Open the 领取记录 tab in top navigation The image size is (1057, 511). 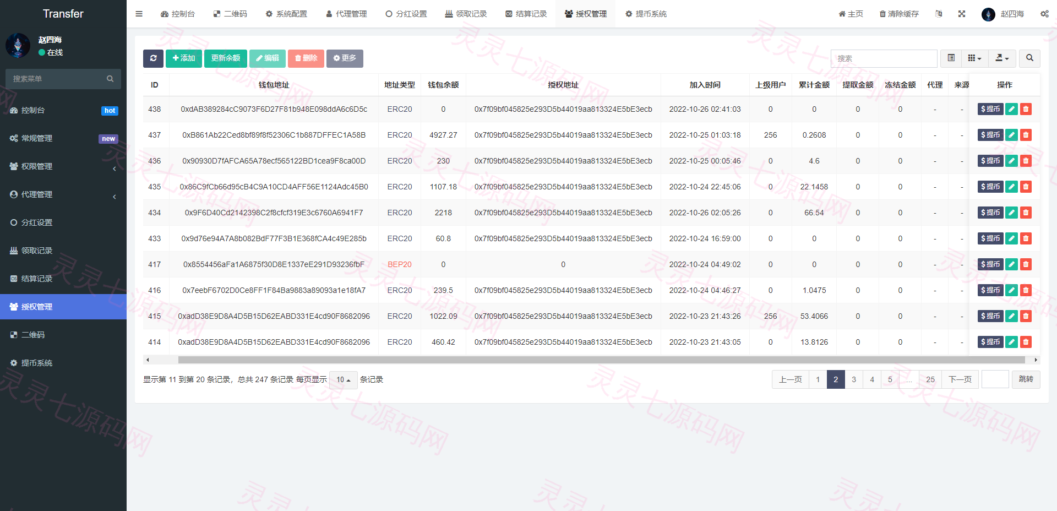466,14
